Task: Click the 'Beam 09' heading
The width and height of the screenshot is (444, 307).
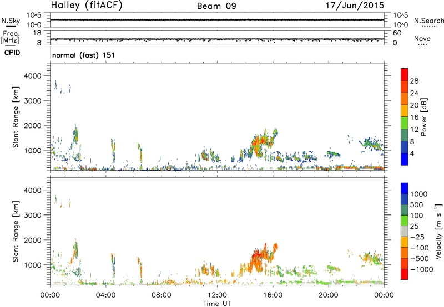Action: (216, 6)
